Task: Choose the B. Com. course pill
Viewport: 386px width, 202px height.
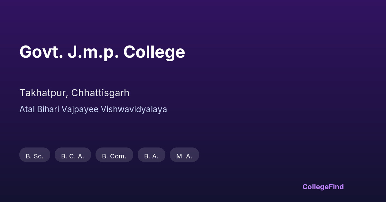Action: tap(114, 155)
